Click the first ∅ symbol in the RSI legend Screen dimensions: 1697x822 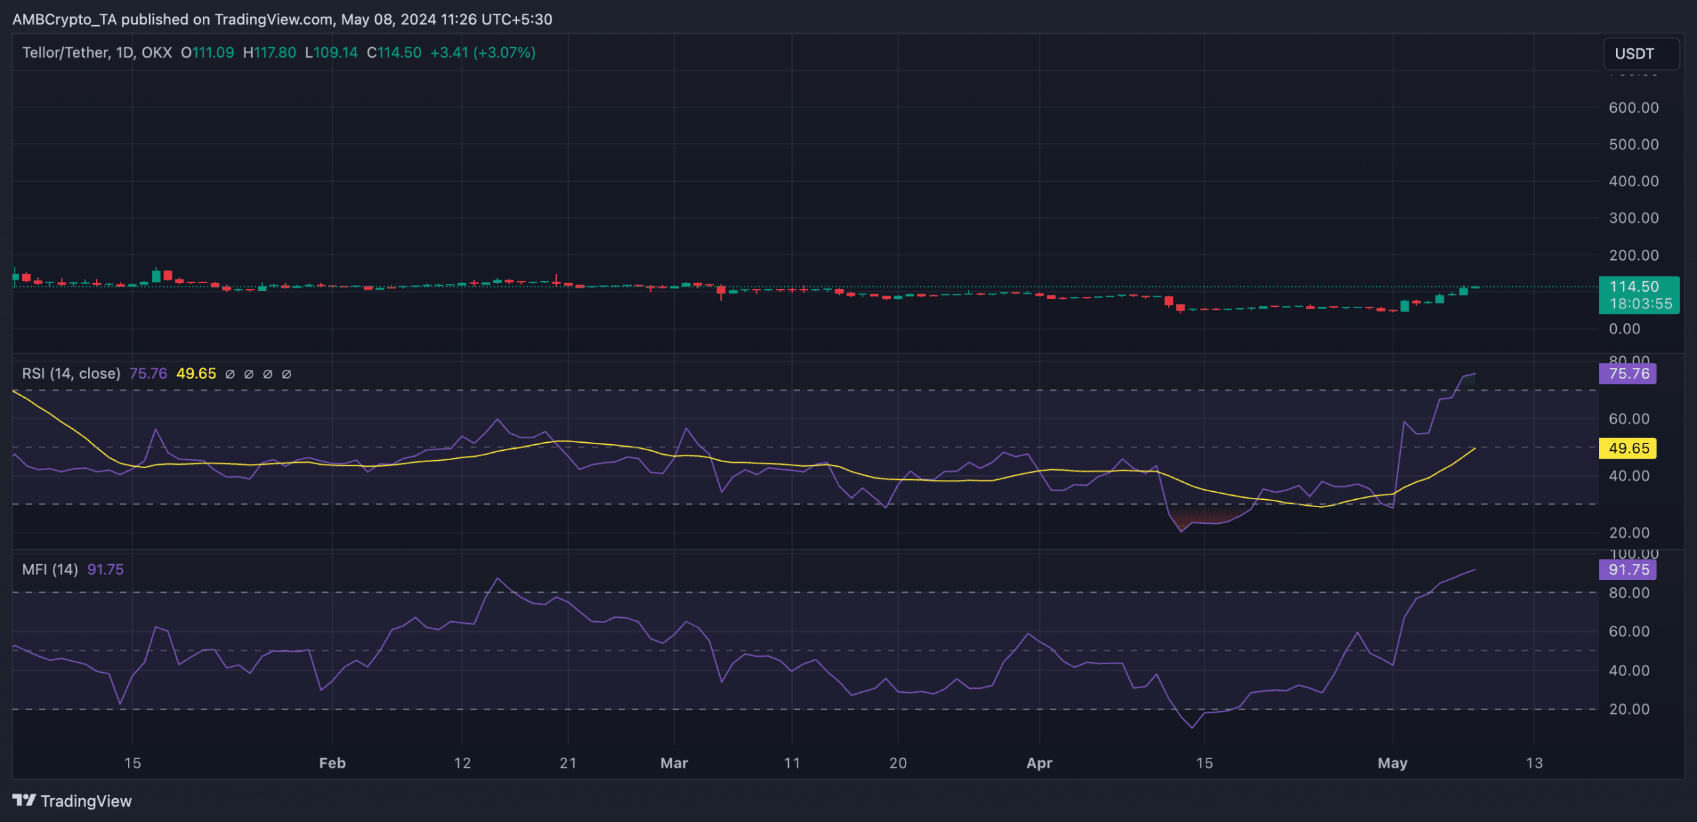(x=230, y=374)
